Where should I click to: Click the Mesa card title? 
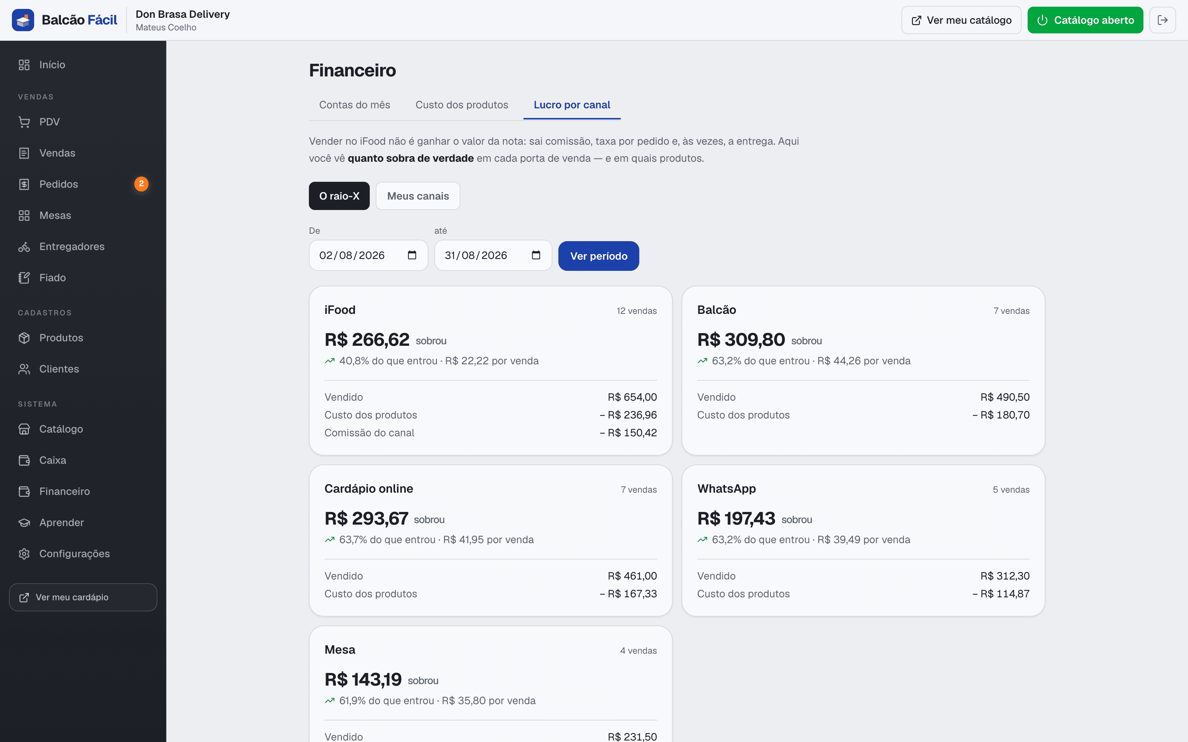pos(340,650)
